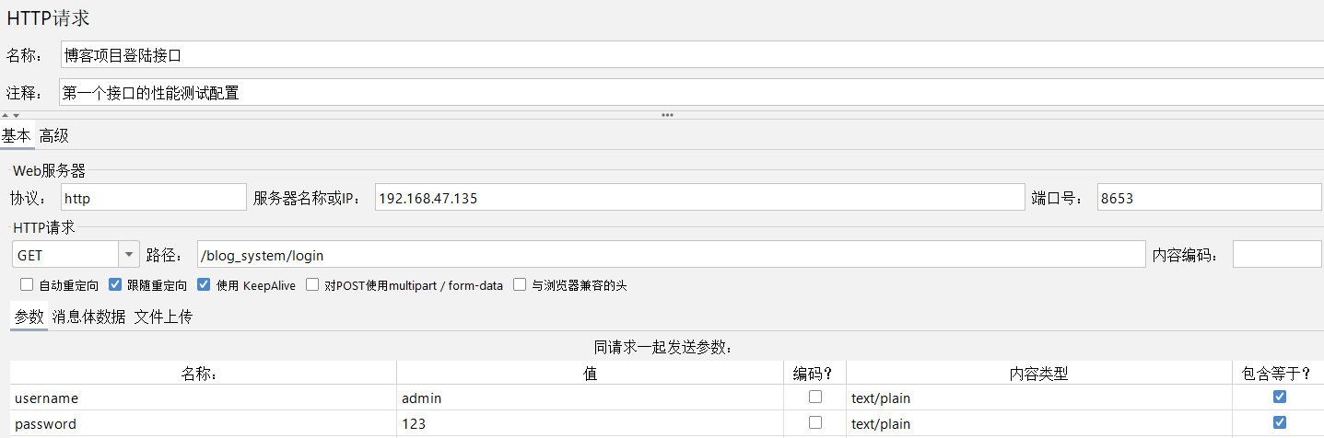Click the collapse arrows on the panel divider
The width and height of the screenshot is (1324, 438).
[10, 115]
